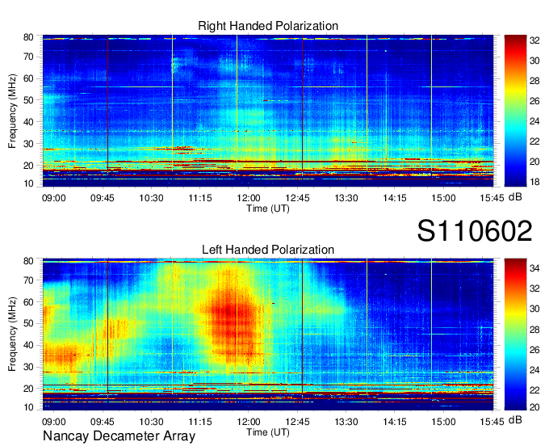This screenshot has width=549, height=446.
Task: Click the 10 MHz tick on Right Handed plot
Action: pos(28,183)
